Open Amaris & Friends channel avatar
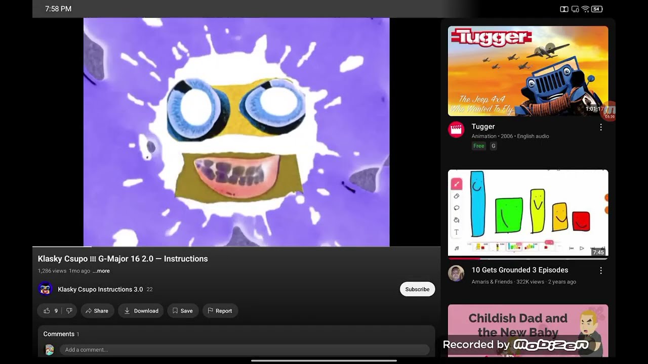The width and height of the screenshot is (648, 364). (456, 274)
